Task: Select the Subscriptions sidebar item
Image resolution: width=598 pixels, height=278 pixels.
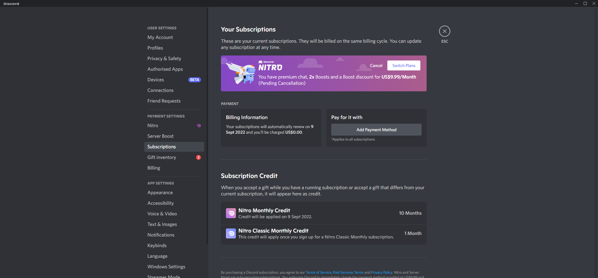Action: click(x=174, y=147)
